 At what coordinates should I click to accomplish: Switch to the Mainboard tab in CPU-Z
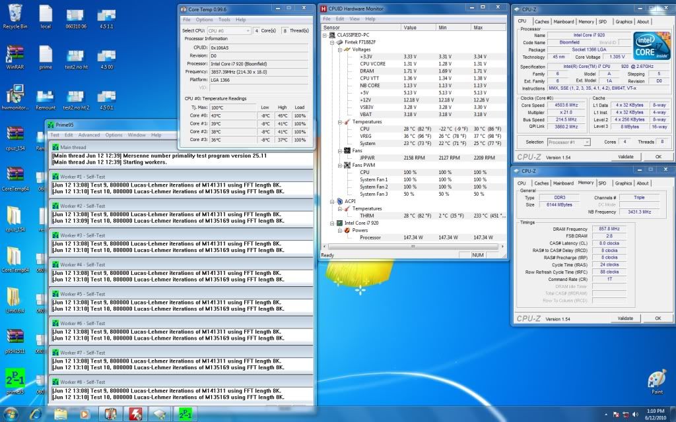pyautogui.click(x=563, y=22)
